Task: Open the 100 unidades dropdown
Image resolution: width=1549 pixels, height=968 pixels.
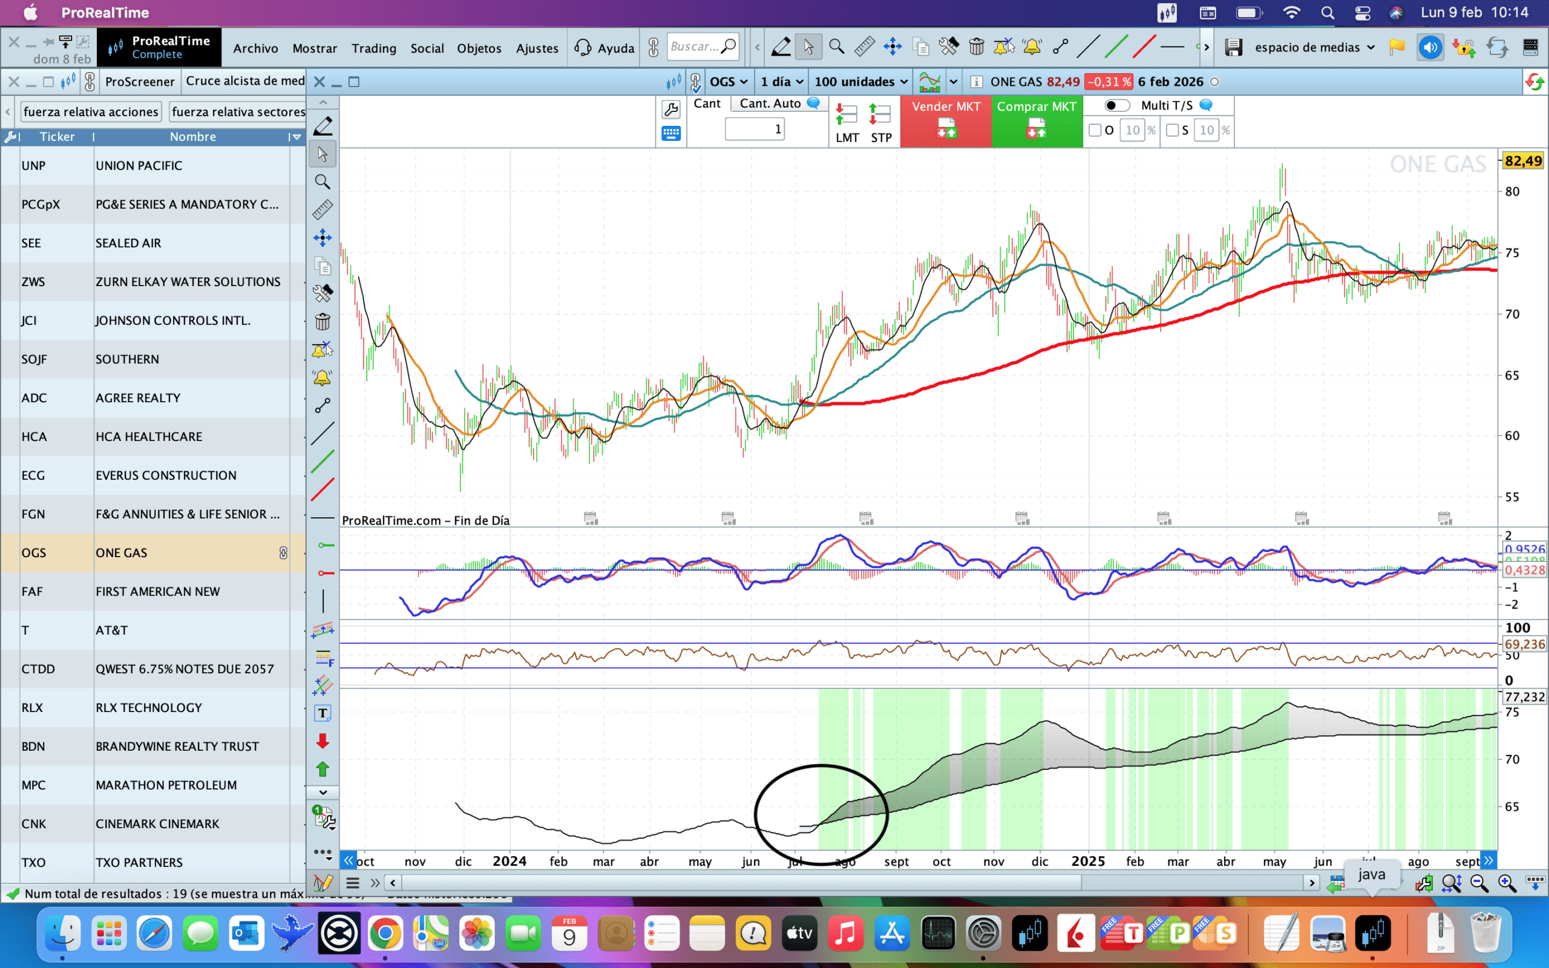Action: pos(860,82)
